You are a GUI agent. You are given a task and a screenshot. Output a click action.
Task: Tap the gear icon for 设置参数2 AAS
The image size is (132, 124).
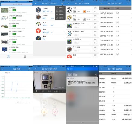coord(69,34)
